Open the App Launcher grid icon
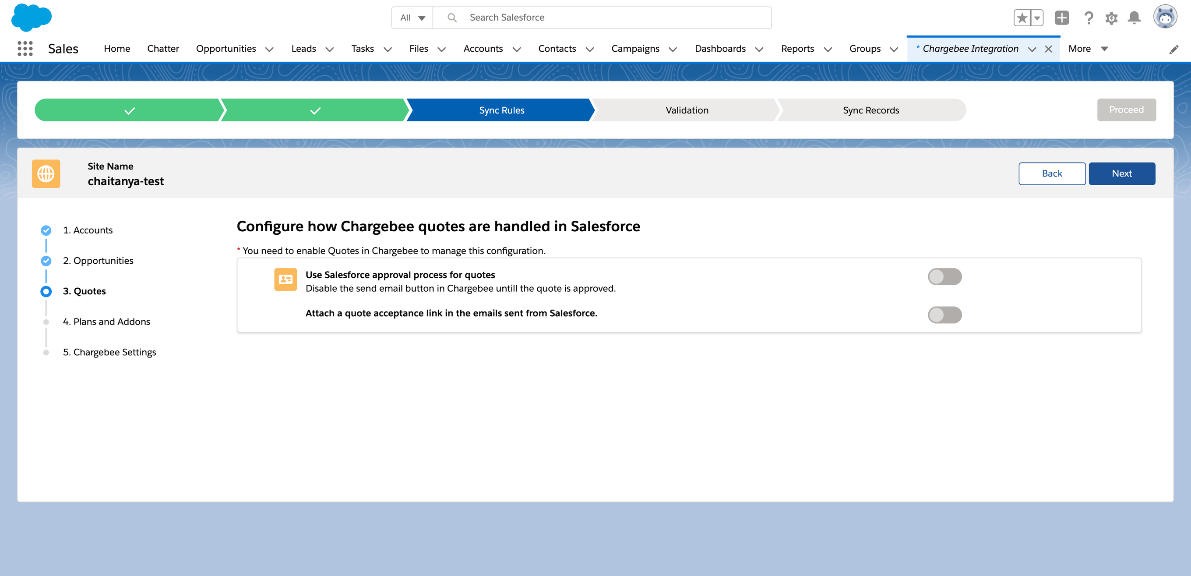1191x576 pixels. coord(25,49)
